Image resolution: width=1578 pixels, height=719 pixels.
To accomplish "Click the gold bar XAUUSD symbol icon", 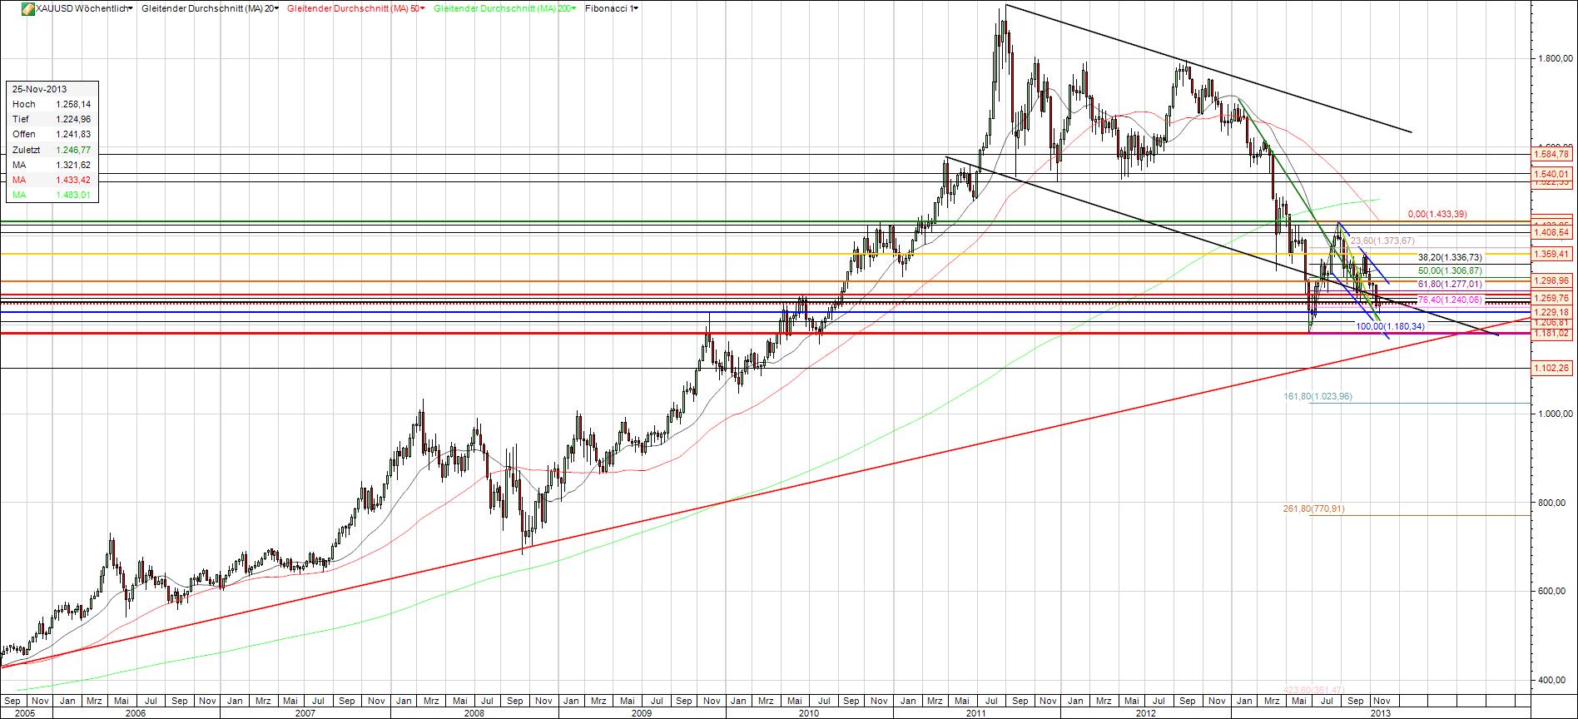I will [27, 8].
